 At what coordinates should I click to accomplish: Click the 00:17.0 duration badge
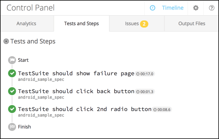tap(145, 74)
